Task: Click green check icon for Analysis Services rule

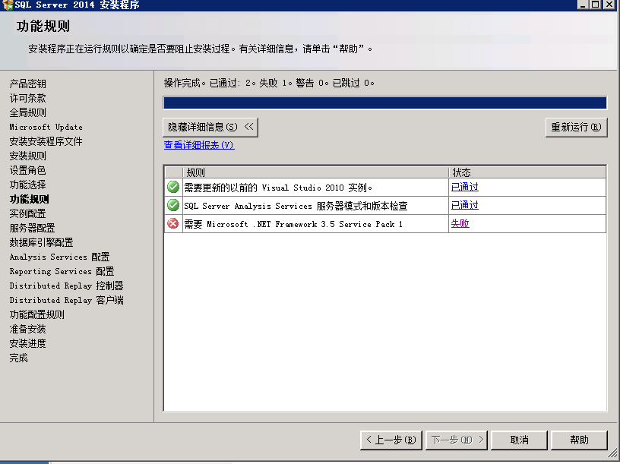Action: coord(173,205)
